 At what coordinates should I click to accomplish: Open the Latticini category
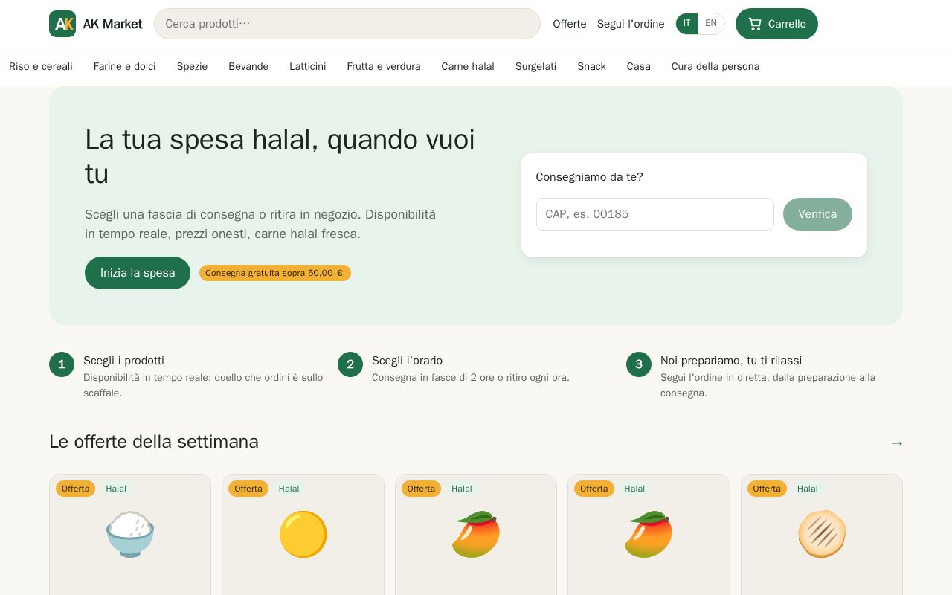pyautogui.click(x=308, y=67)
